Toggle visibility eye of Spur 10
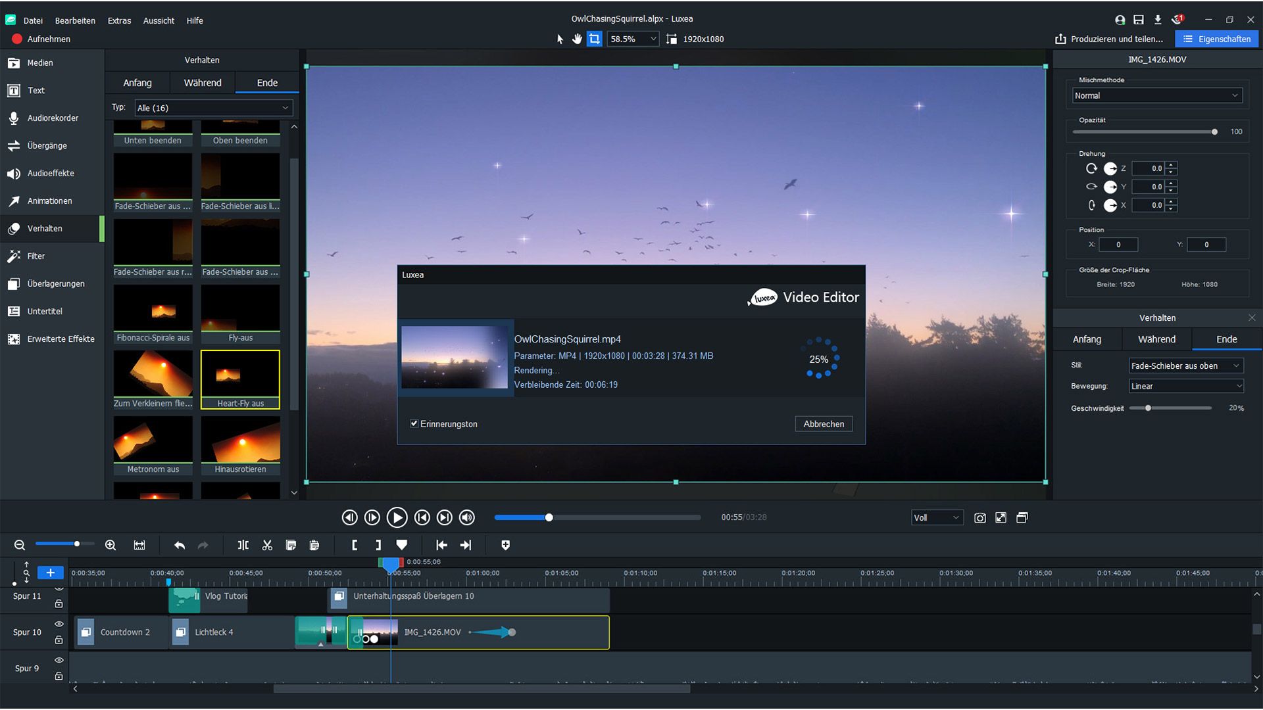Viewport: 1263px width, 710px height. 59,624
